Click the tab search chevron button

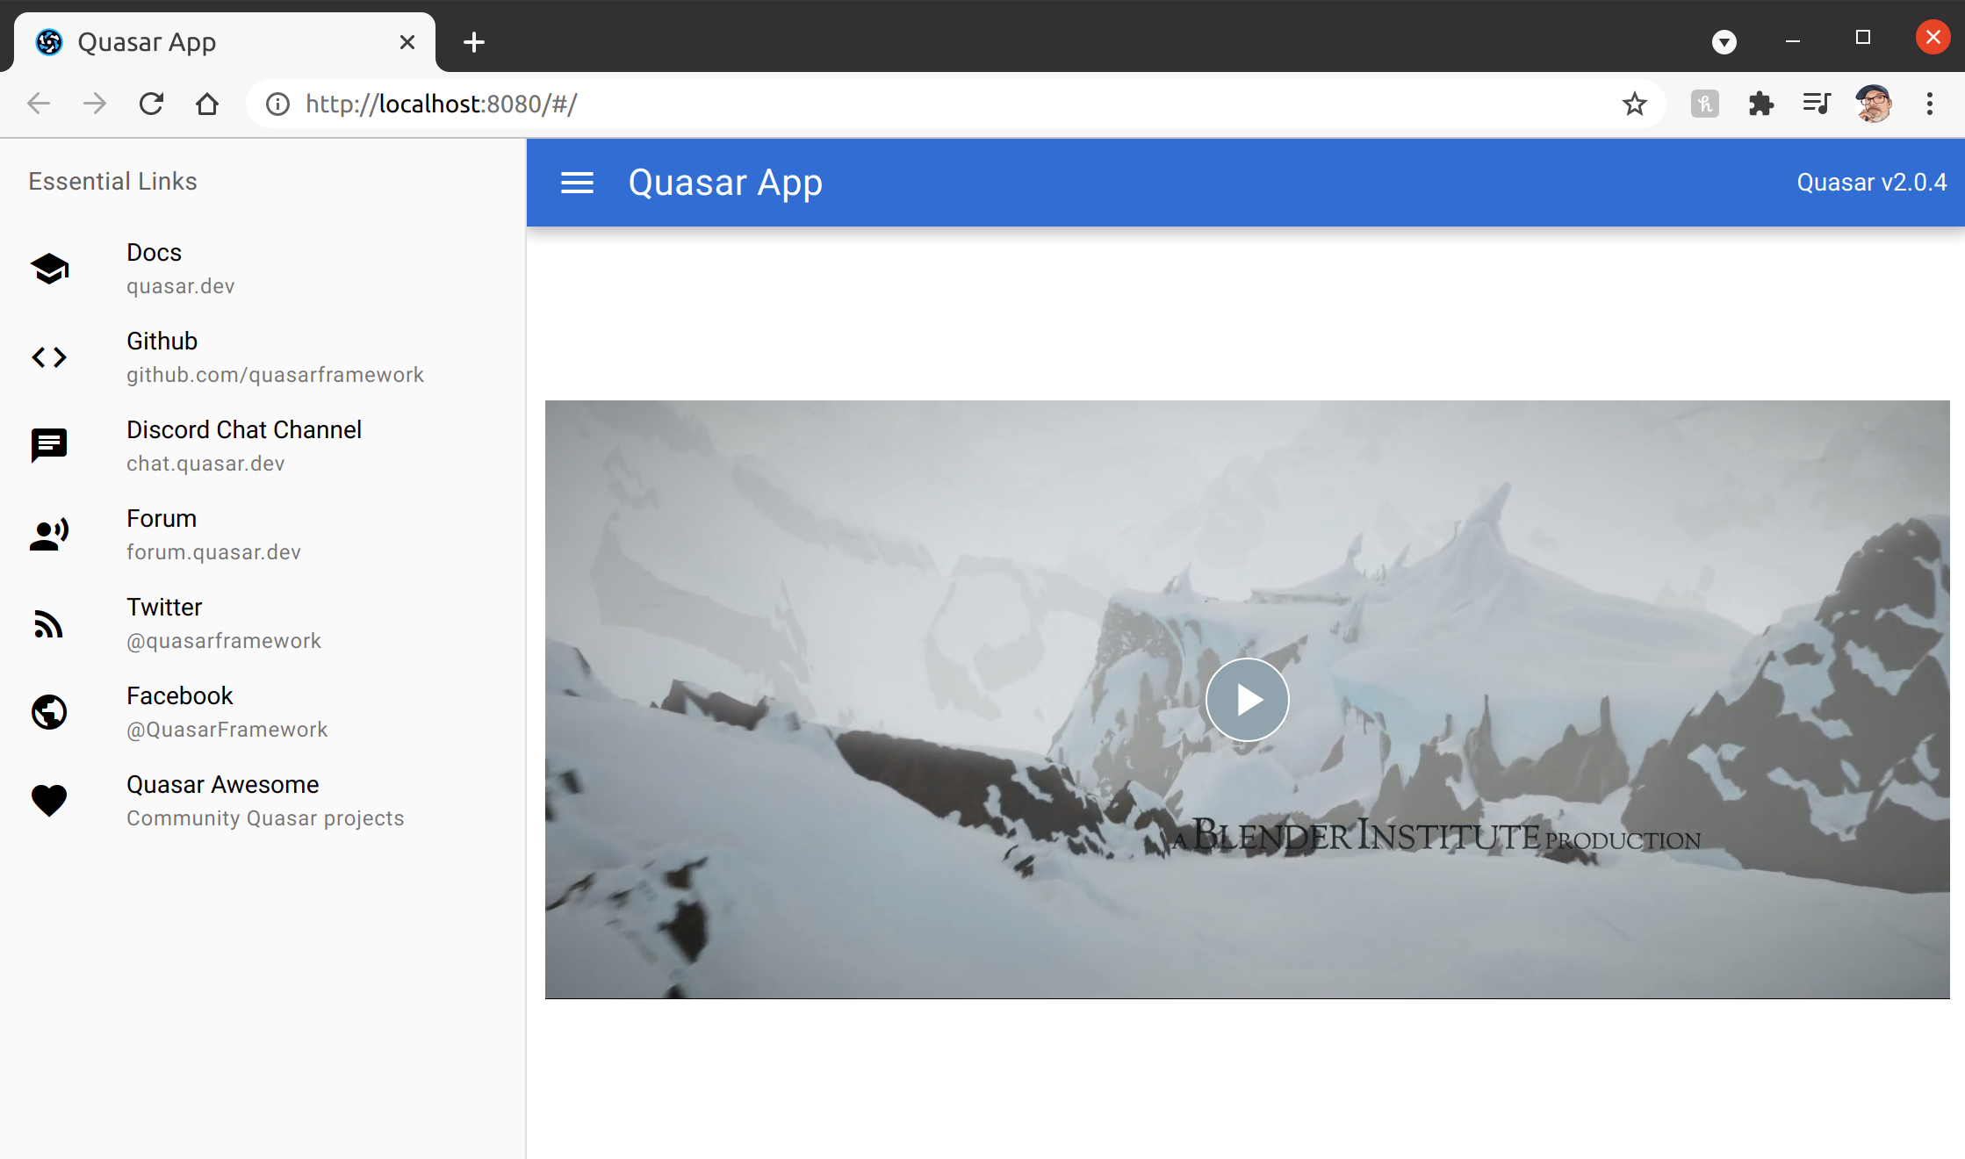[x=1724, y=41]
